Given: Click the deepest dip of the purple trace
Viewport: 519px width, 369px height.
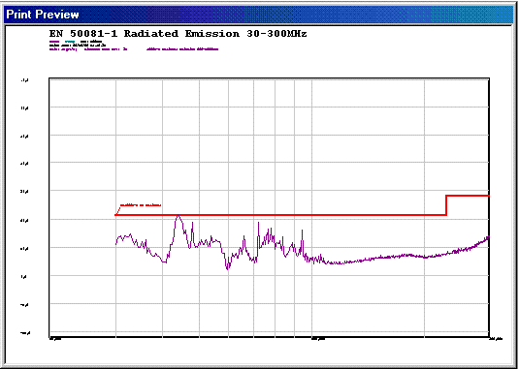Looking at the screenshot, I should pos(227,267).
